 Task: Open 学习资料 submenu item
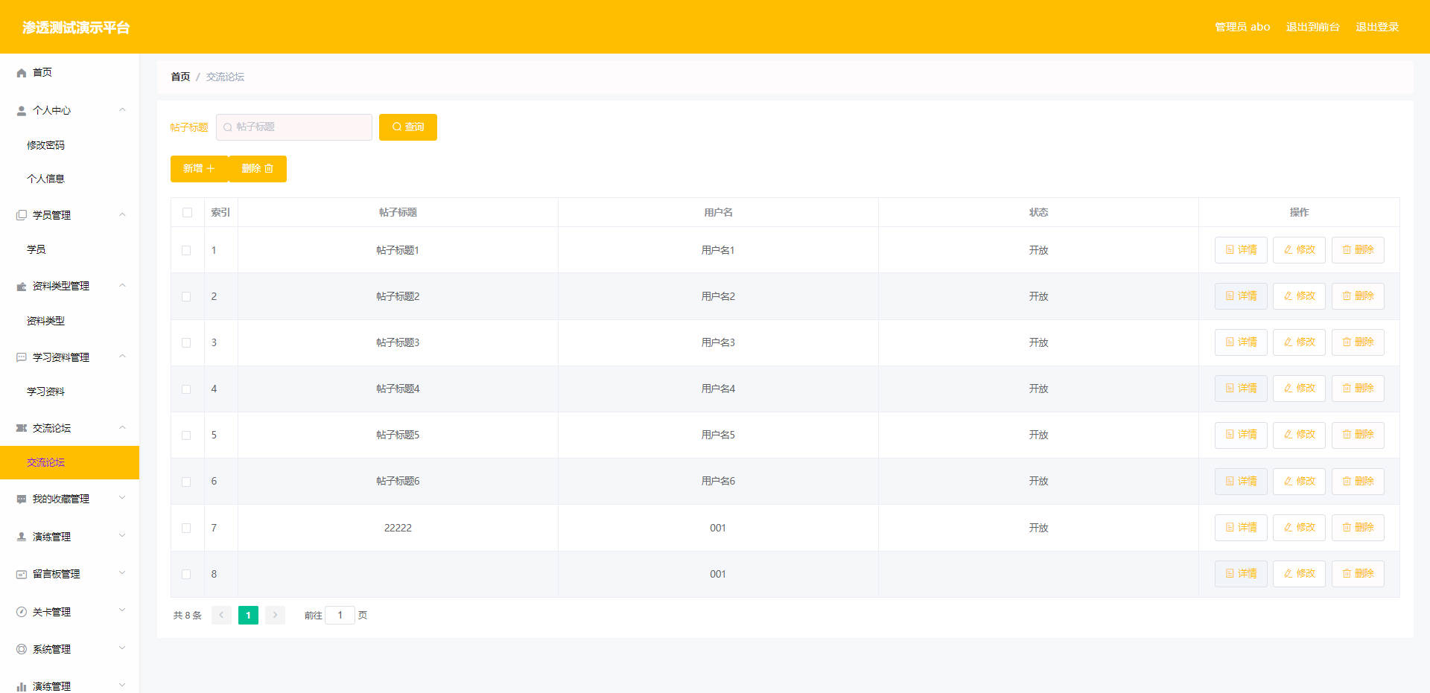46,392
